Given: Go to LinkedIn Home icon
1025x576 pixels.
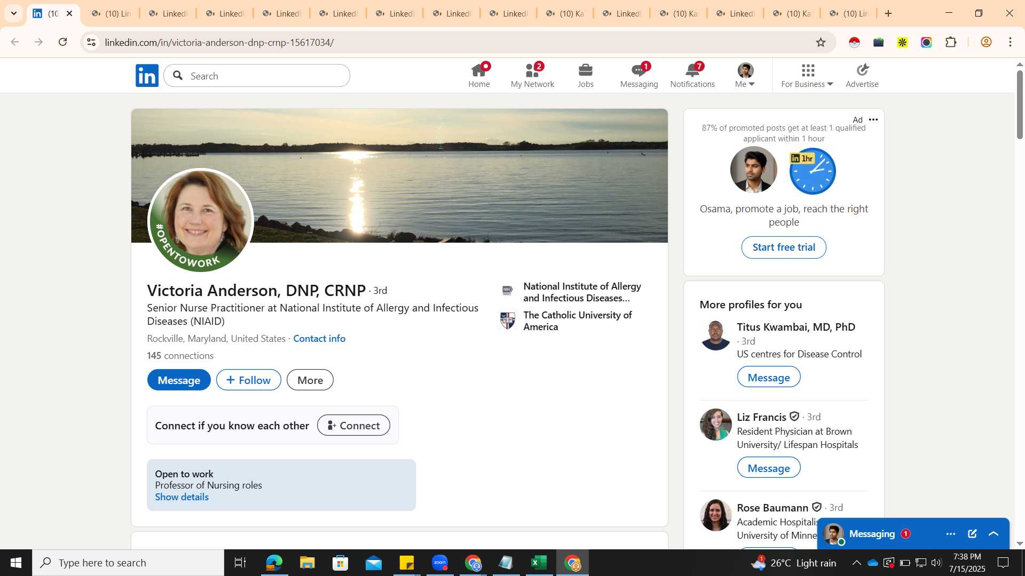Looking at the screenshot, I should [x=479, y=75].
